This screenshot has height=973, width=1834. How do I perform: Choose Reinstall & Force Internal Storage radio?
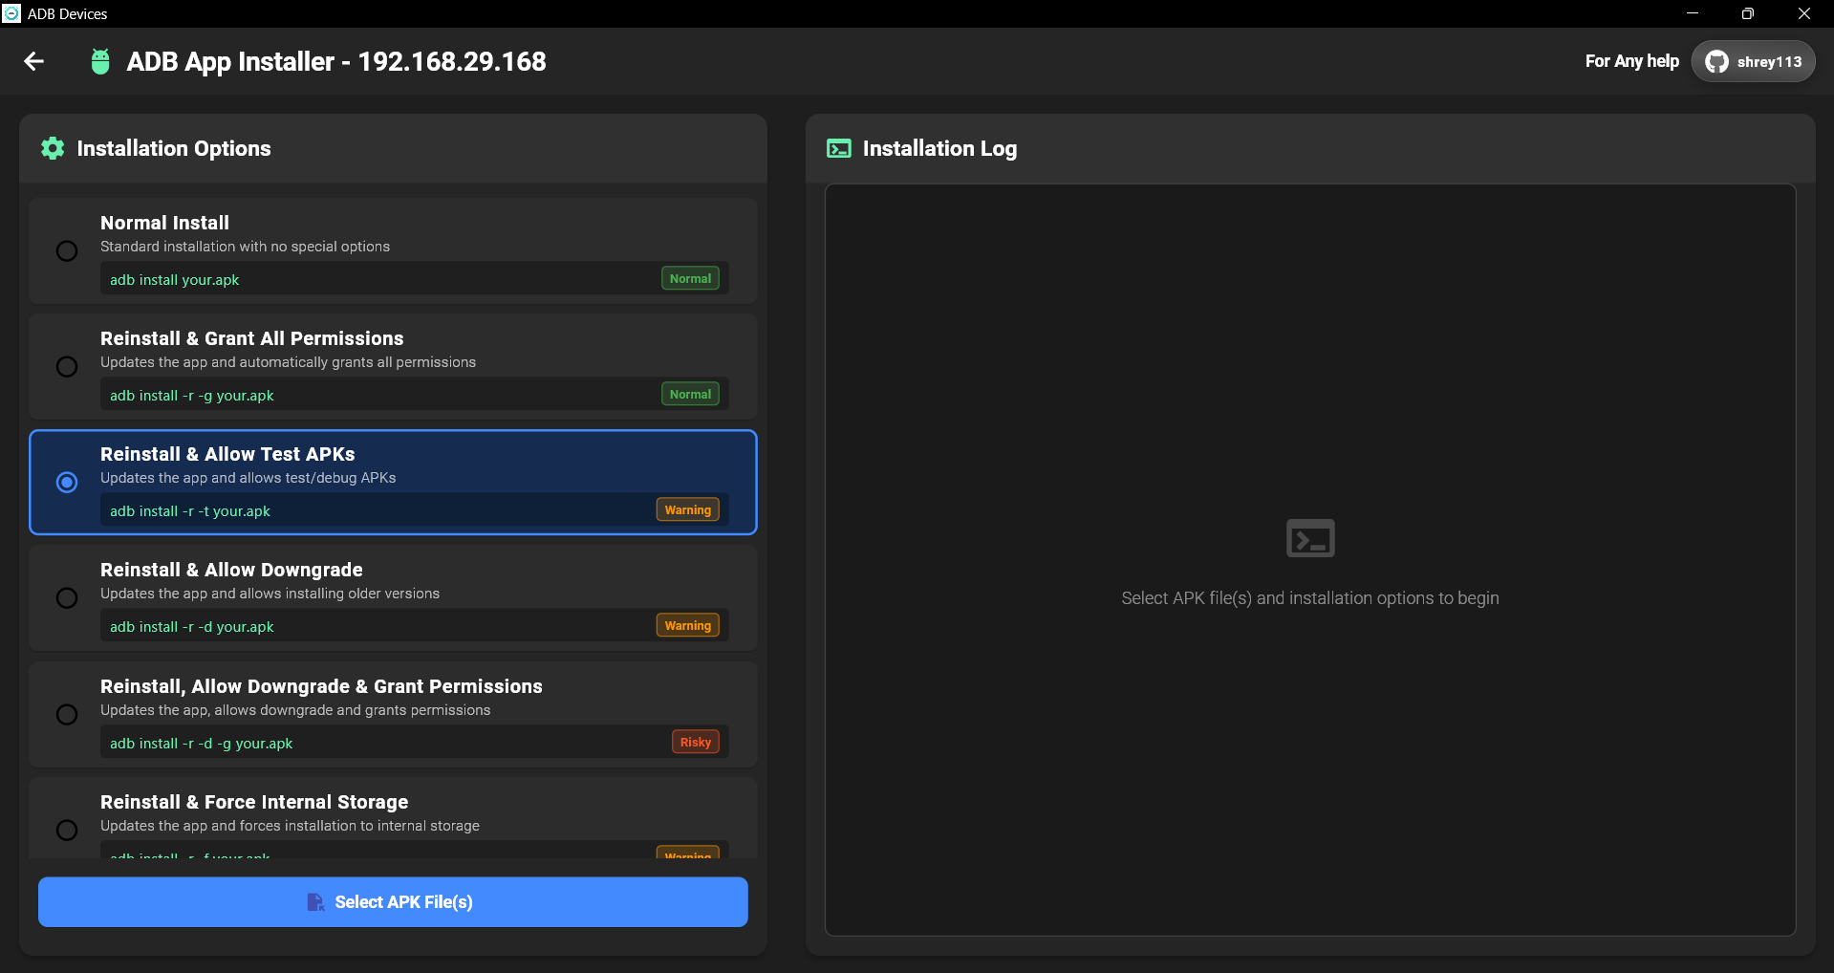point(67,830)
